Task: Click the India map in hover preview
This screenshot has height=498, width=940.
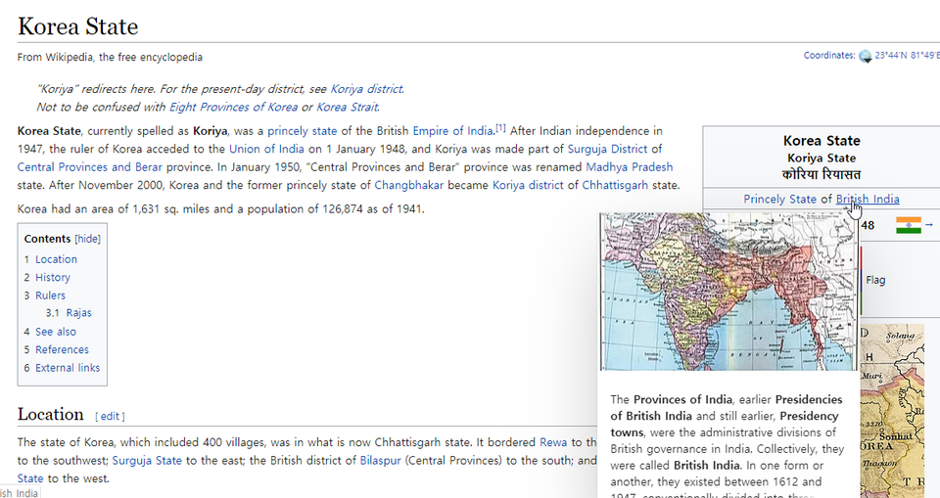Action: point(728,292)
